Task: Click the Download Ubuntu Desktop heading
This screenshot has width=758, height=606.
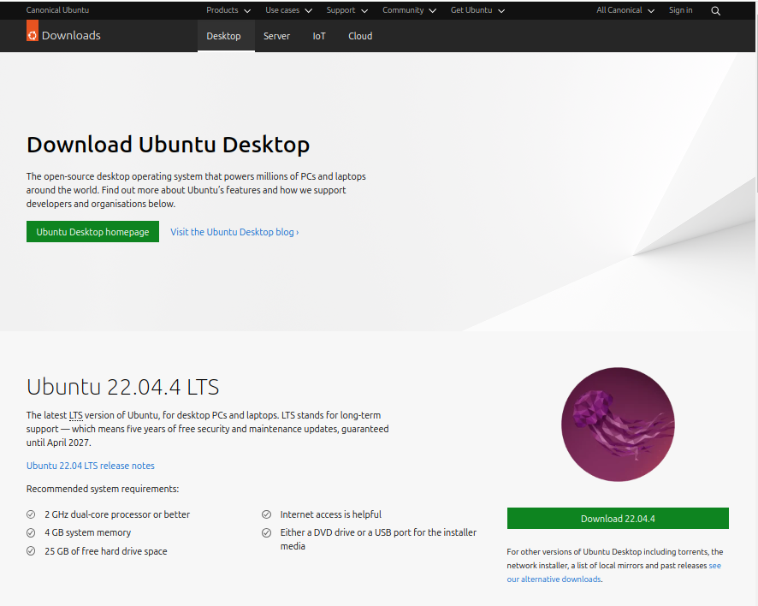Action: coord(169,145)
